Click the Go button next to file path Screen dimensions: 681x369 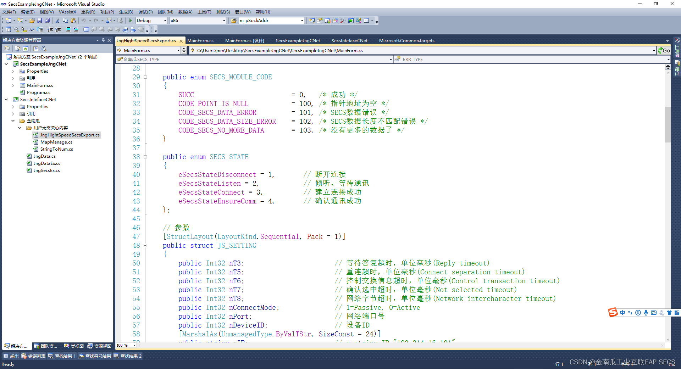click(664, 50)
